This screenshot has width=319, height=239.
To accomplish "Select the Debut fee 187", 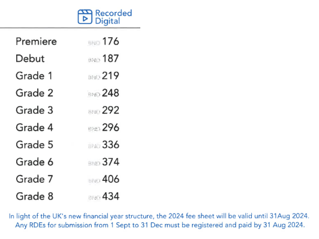I will (x=111, y=59).
